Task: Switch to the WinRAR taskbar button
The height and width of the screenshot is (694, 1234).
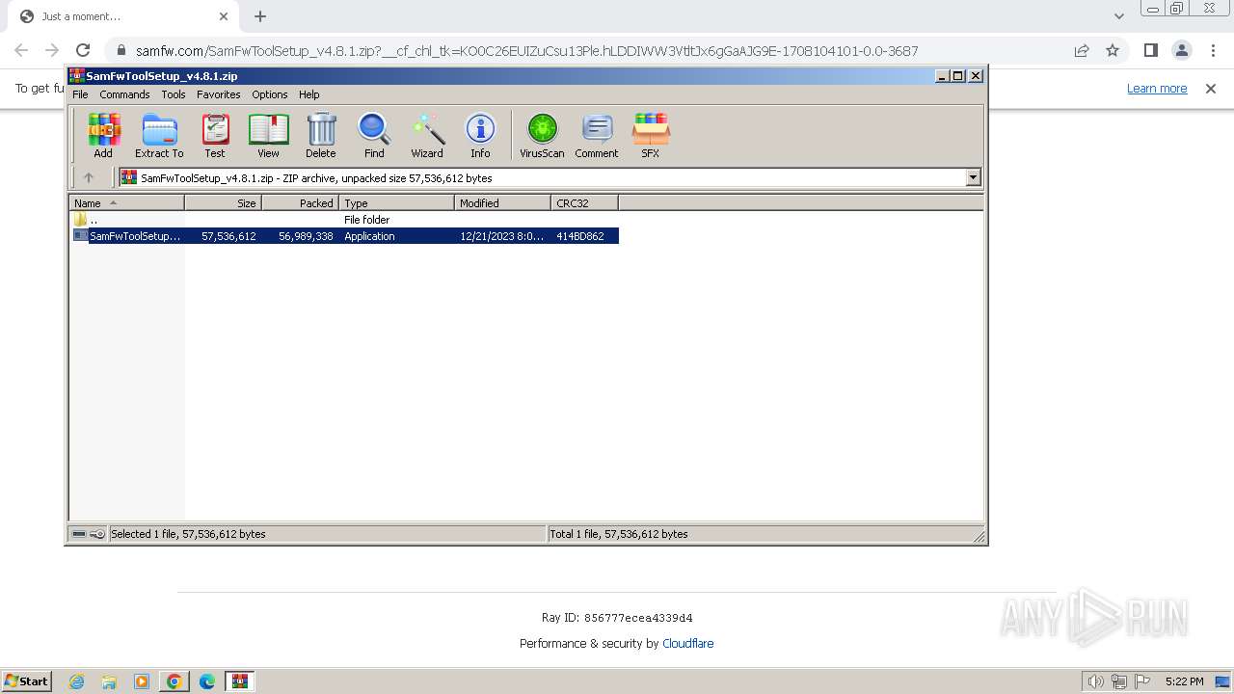Action: coord(240,681)
